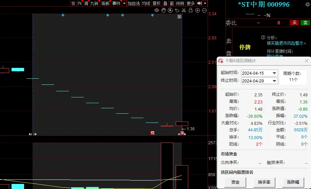Screen dimensions: 311x189
Task: Open settings gear next to stock name
Action: [307, 4]
